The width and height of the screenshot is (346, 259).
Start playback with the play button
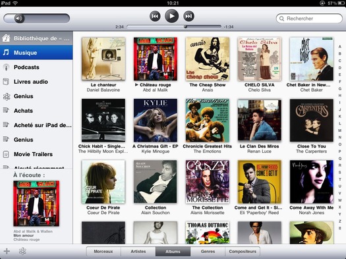tap(171, 16)
